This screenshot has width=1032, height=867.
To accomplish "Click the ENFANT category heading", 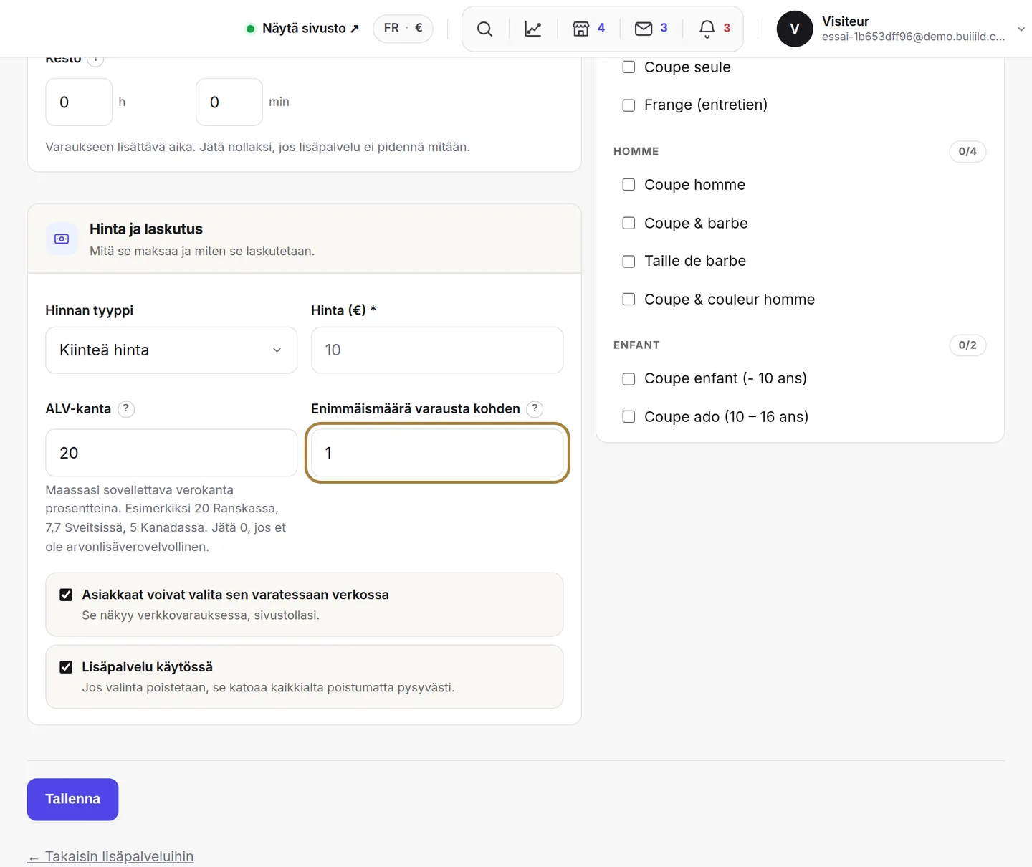I will pos(636,345).
